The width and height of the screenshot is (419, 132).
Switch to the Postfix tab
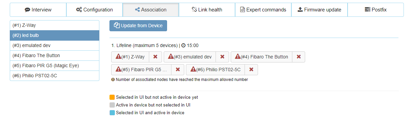376,10
